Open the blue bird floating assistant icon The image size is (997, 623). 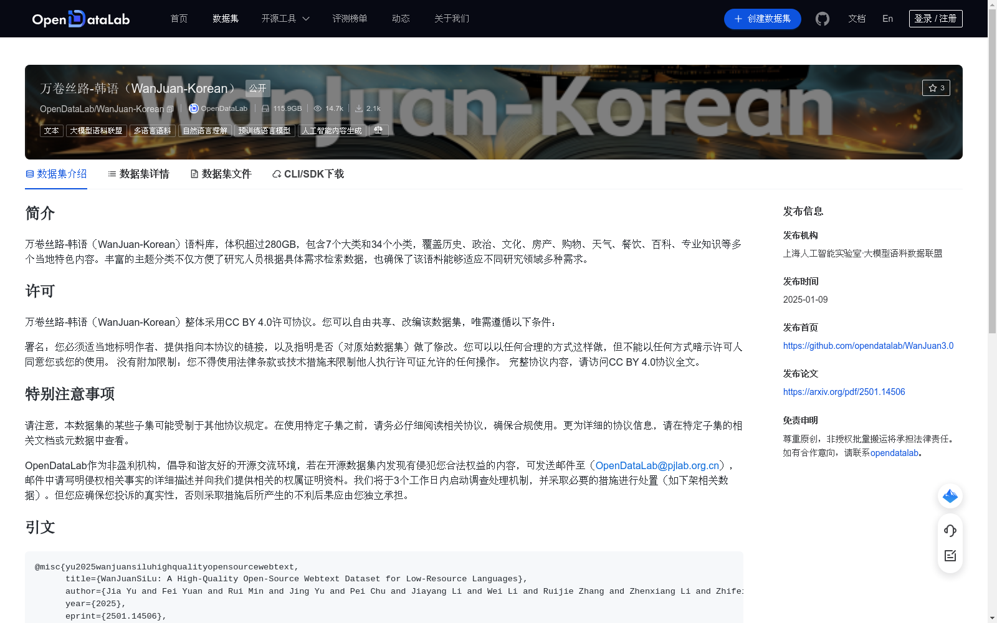click(x=950, y=496)
